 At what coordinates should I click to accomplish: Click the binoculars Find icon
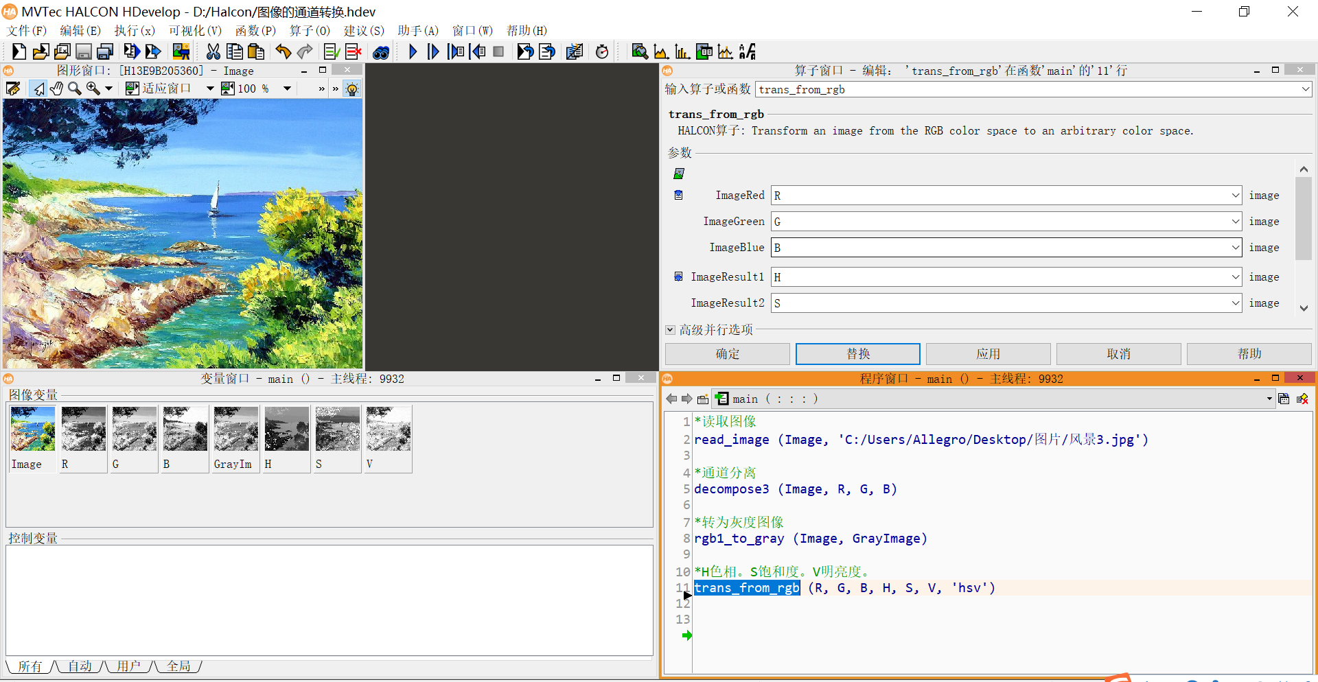tap(381, 52)
